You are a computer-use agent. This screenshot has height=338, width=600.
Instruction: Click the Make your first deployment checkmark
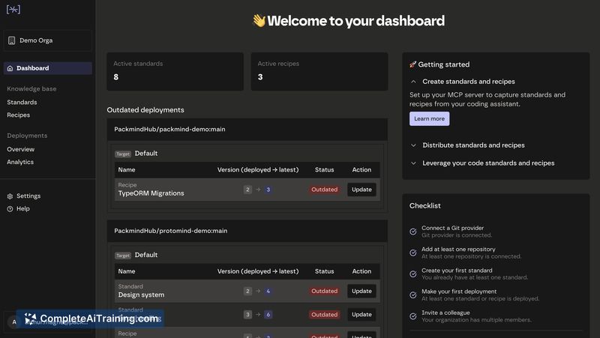point(413,295)
